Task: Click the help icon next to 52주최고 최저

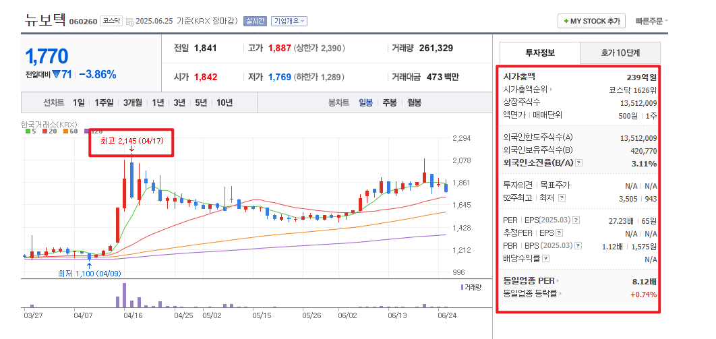Action: pyautogui.click(x=562, y=198)
